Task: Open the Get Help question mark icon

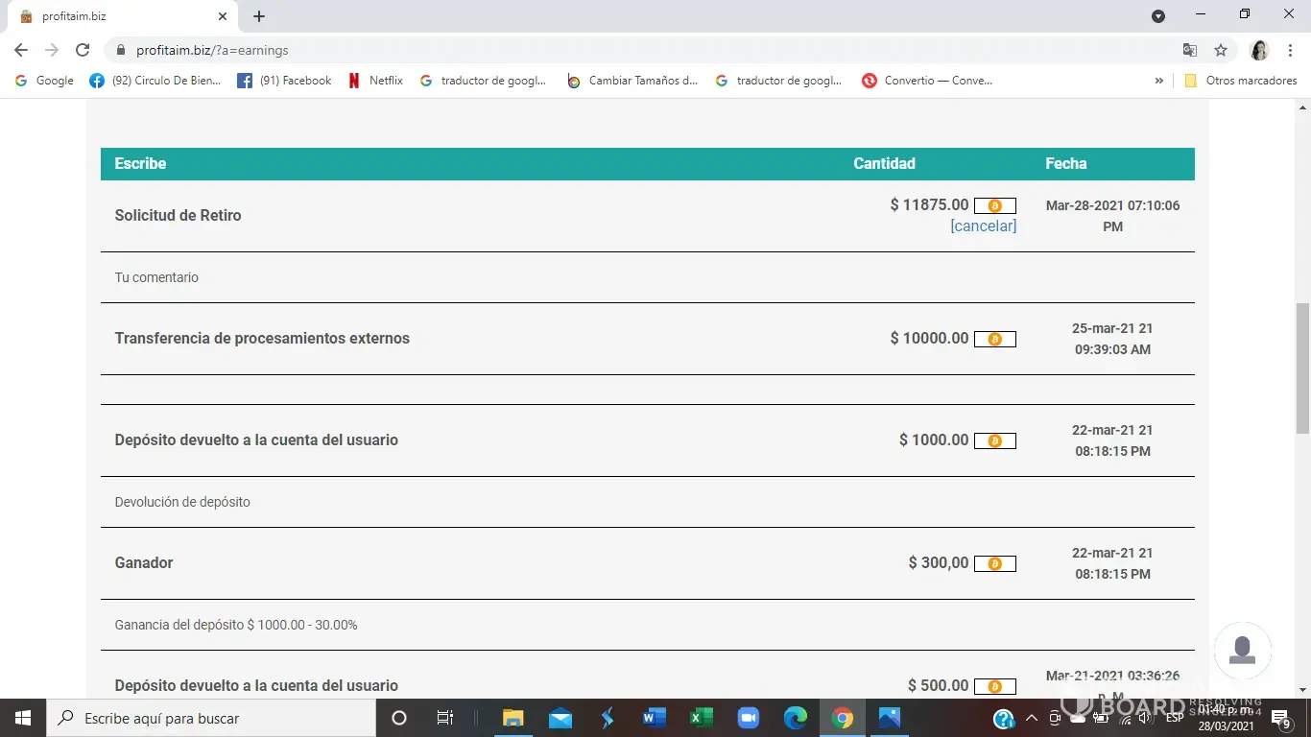Action: coord(1004,718)
